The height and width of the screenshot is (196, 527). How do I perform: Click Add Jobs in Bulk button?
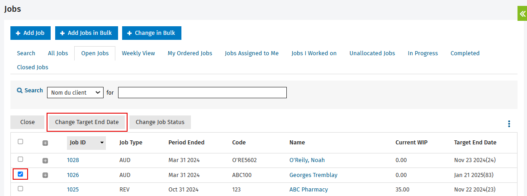86,33
